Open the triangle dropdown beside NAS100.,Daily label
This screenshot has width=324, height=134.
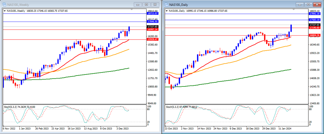coord(166,11)
